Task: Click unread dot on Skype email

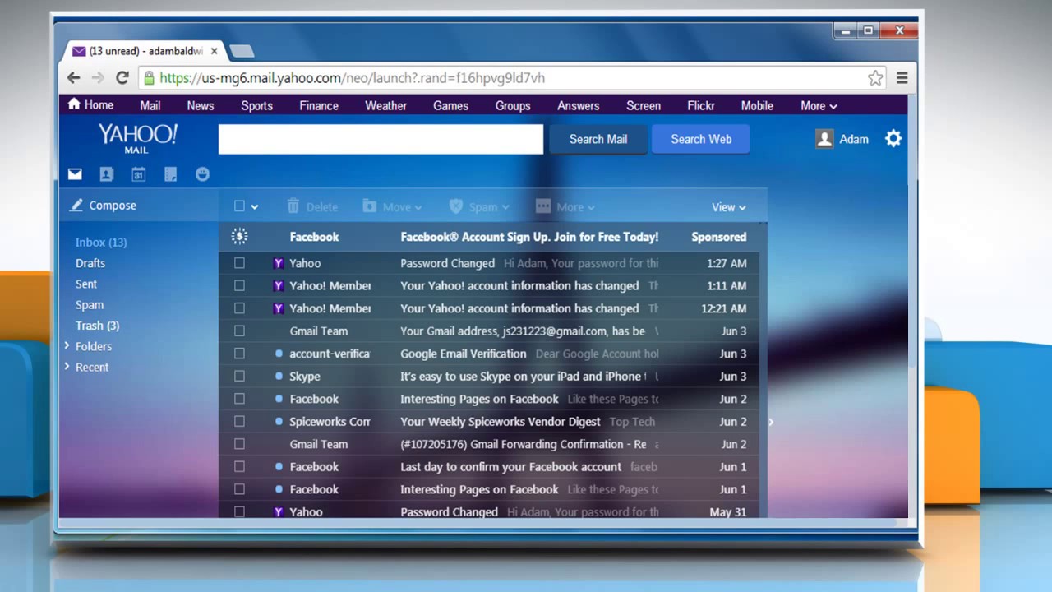Action: (279, 376)
